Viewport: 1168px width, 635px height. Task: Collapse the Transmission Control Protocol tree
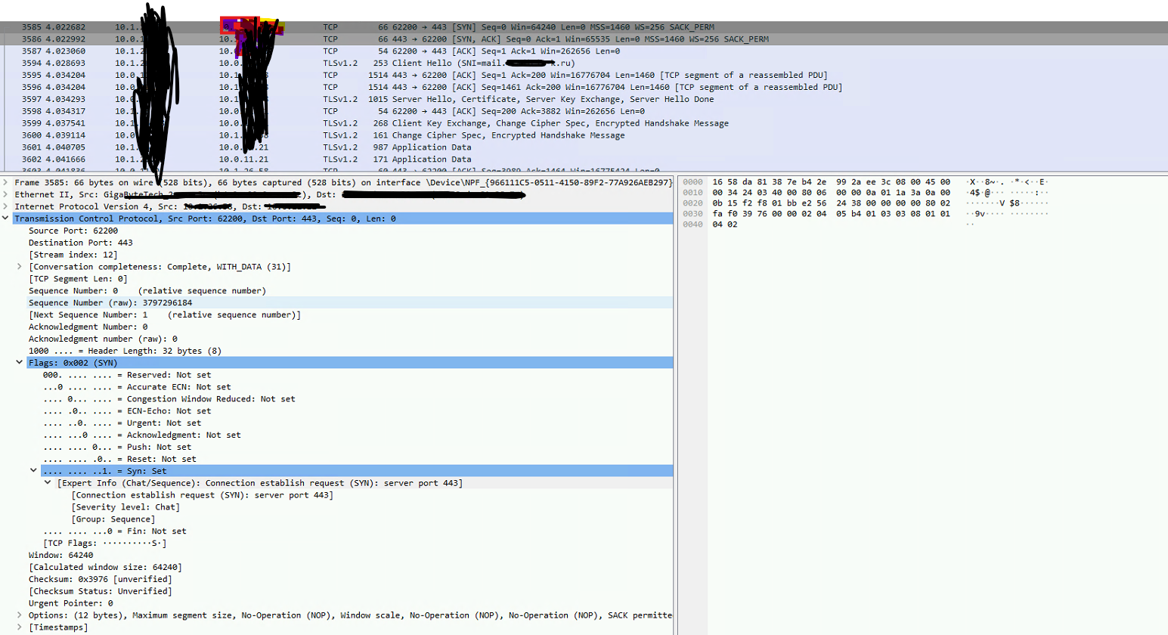[6, 218]
